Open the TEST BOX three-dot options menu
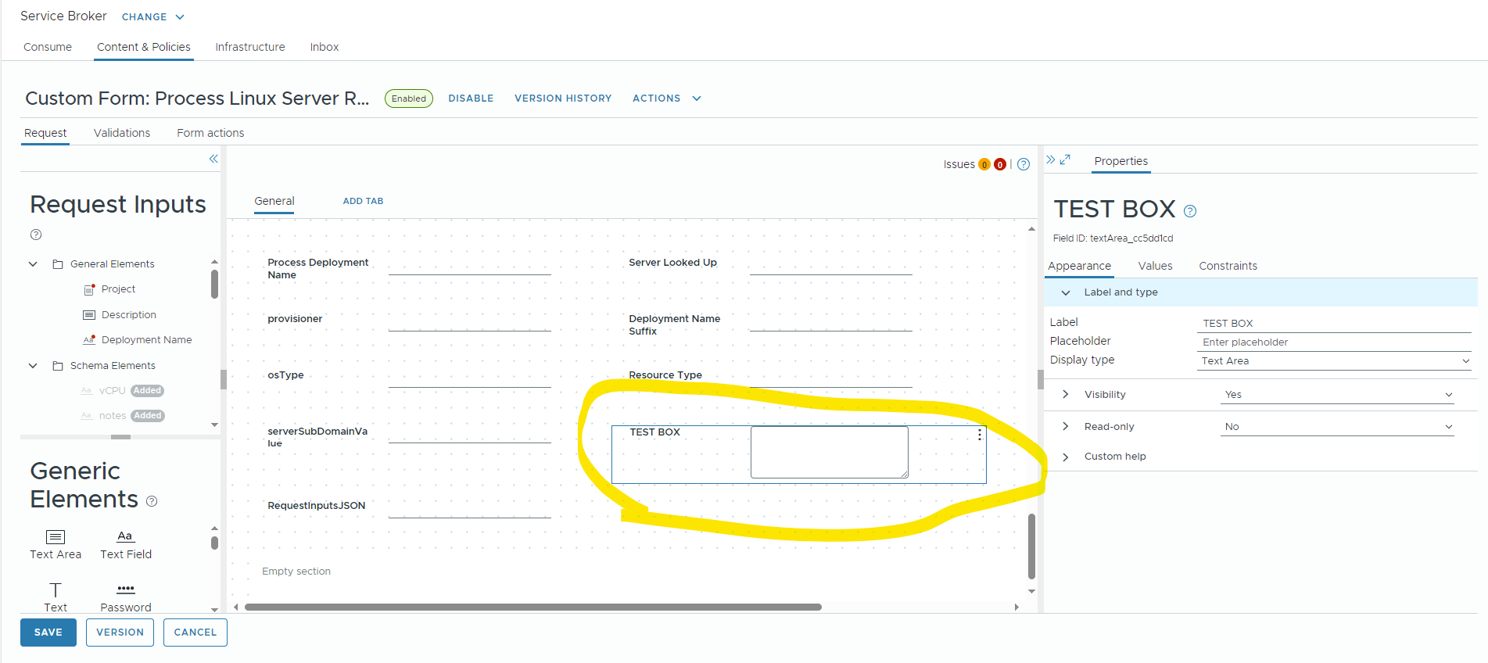Viewport: 1488px width, 663px height. click(980, 435)
